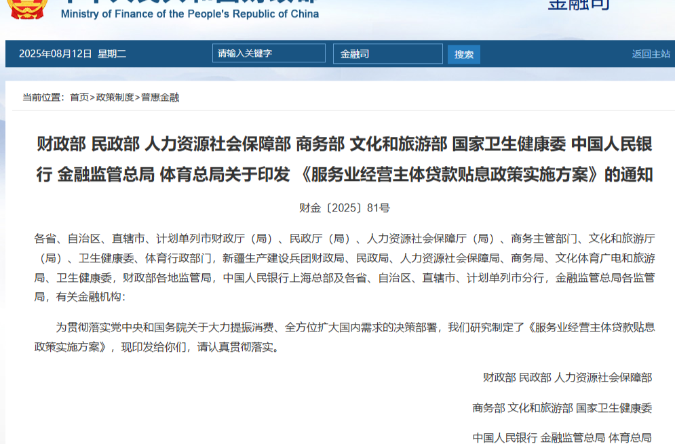Go to 首页 in the breadcrumb
This screenshot has width=675, height=444.
point(79,97)
